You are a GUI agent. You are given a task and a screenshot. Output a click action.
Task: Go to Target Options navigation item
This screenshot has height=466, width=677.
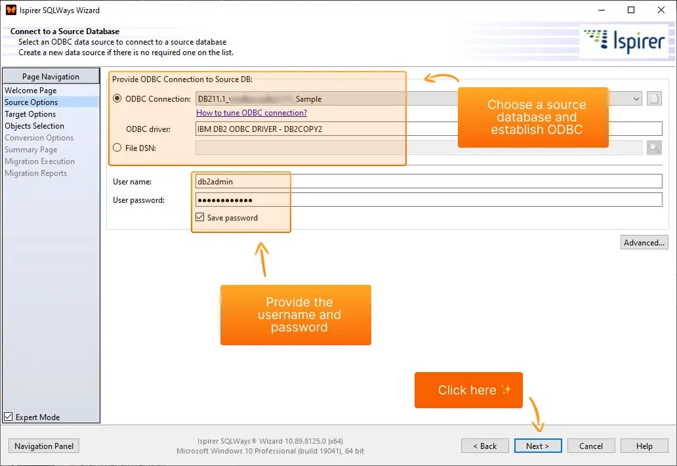pyautogui.click(x=30, y=114)
